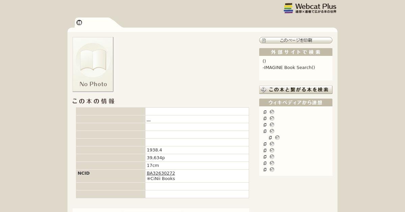This screenshot has height=212, width=405.
Task: Click the NCID row label
Action: pyautogui.click(x=84, y=173)
